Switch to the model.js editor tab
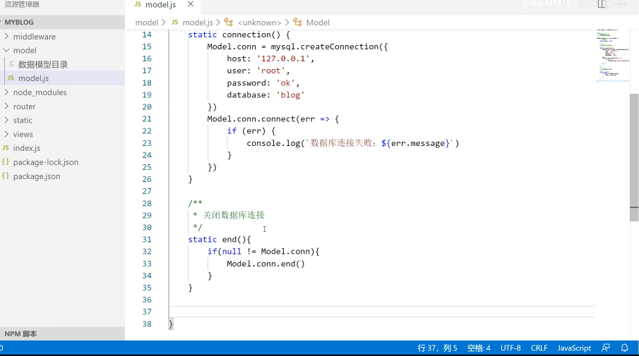 (x=160, y=5)
